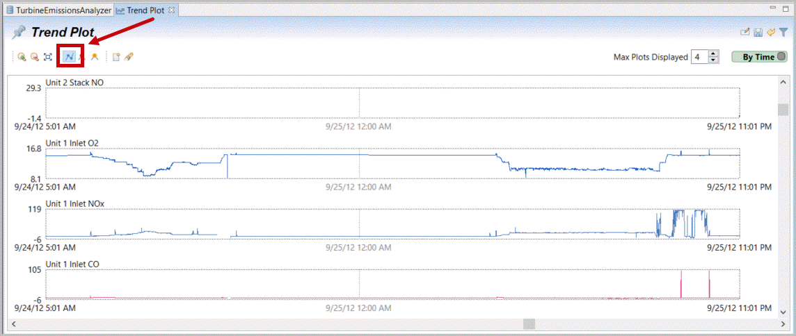Click the pushpin icon beside Trend Plot title
The width and height of the screenshot is (796, 336).
pyautogui.click(x=19, y=33)
